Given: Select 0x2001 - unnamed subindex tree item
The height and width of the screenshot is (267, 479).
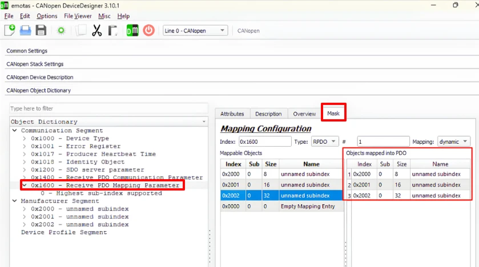Looking at the screenshot, I should (80, 217).
